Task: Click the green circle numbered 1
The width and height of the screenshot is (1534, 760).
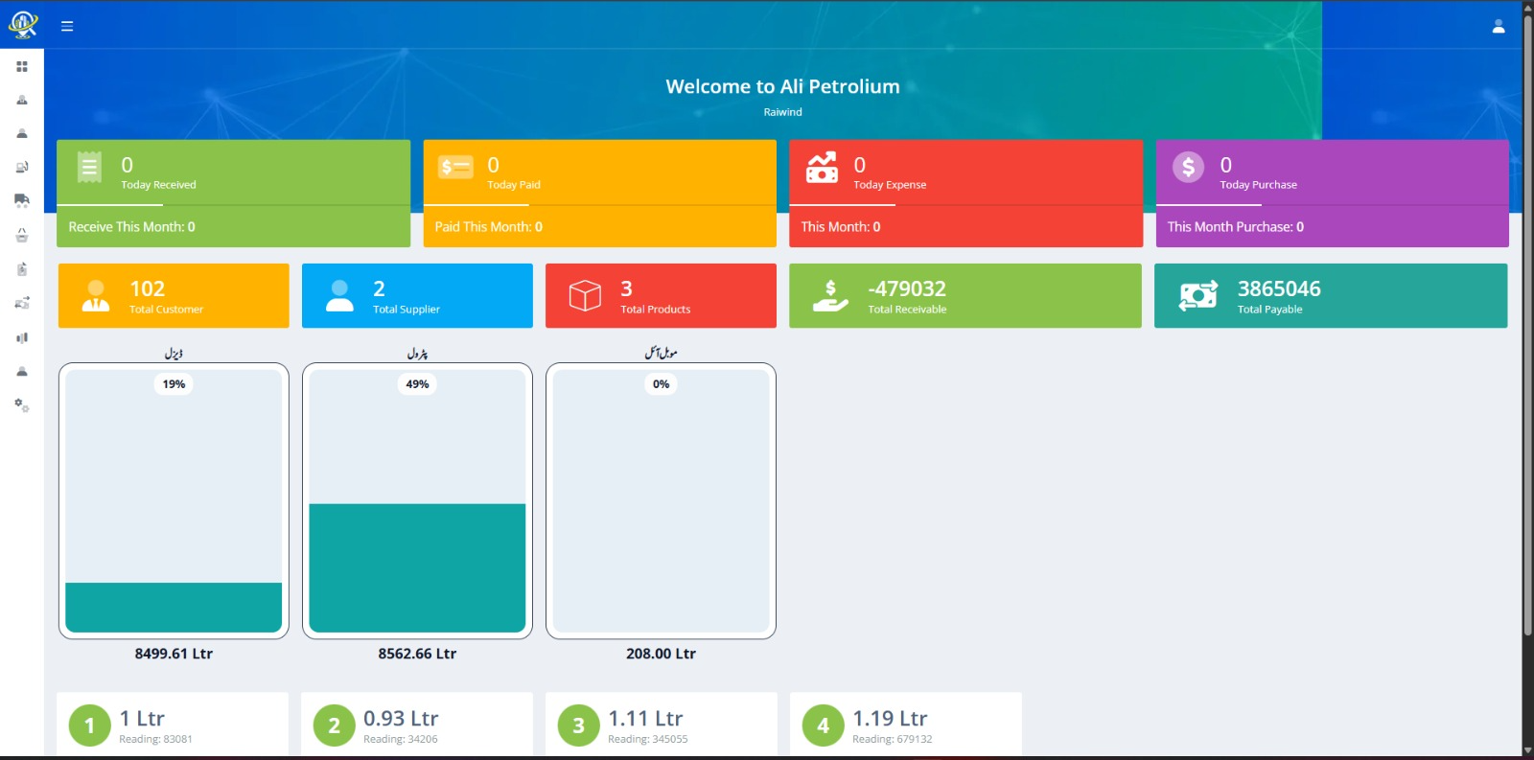Action: (x=90, y=725)
